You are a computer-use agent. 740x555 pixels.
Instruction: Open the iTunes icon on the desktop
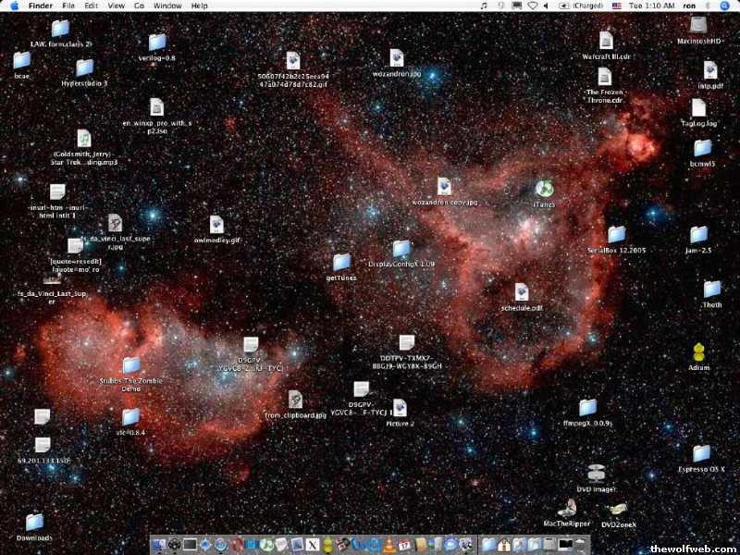(x=544, y=190)
